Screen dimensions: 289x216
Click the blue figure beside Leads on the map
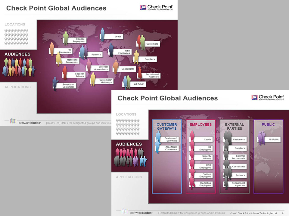point(102,34)
